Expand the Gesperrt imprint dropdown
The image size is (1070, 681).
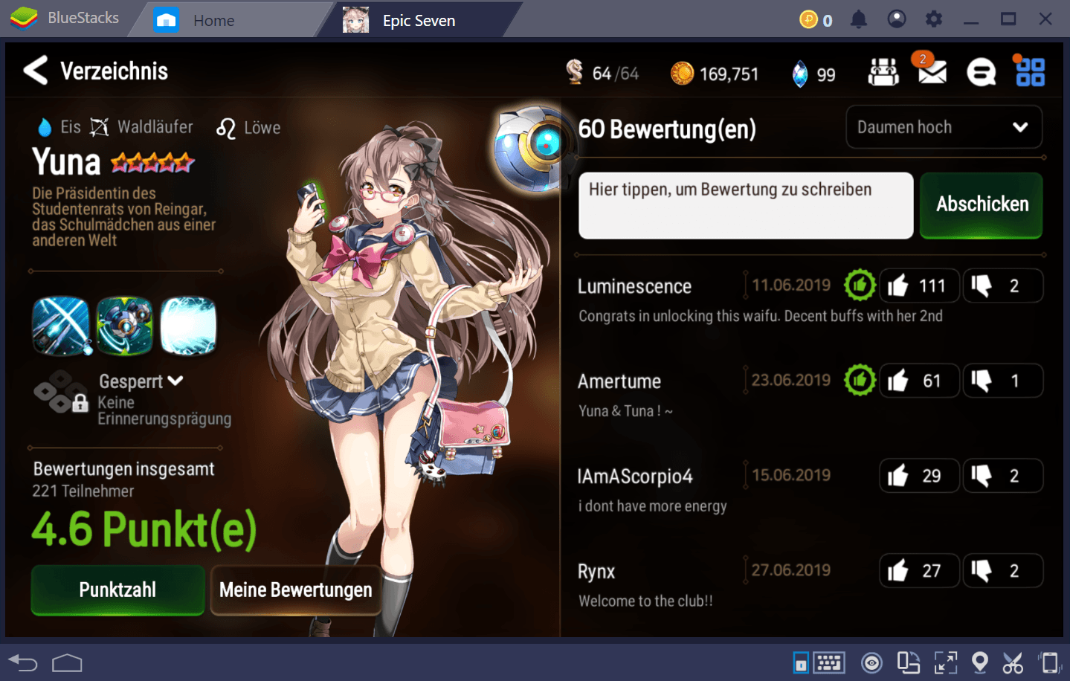[x=141, y=381]
